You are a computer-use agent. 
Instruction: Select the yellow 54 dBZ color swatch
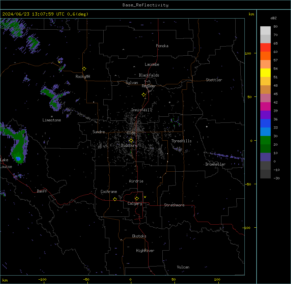point(265,73)
